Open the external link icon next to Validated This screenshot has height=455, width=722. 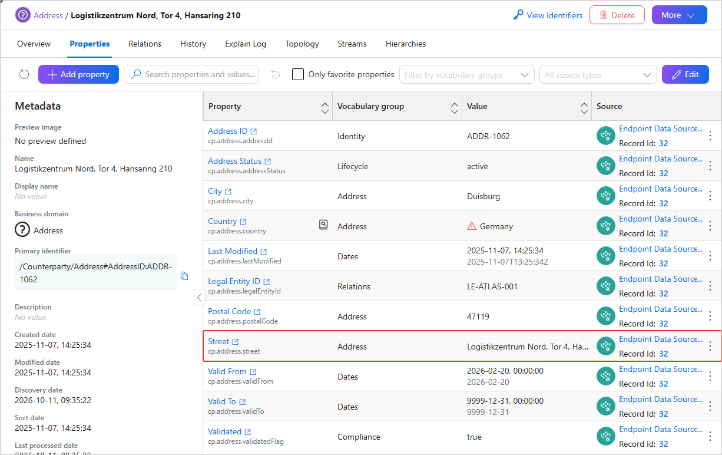point(248,432)
